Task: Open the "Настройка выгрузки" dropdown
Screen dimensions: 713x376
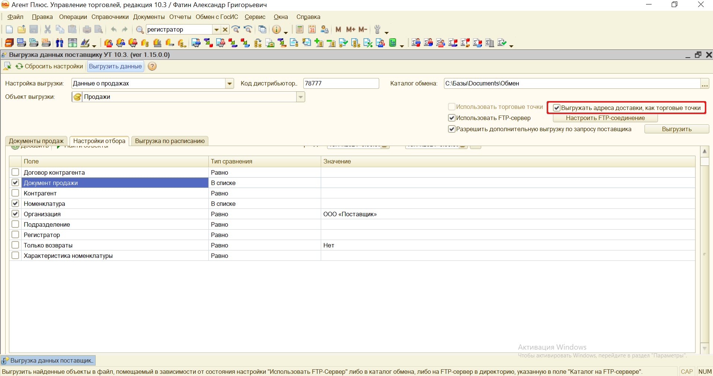Action: [x=230, y=83]
